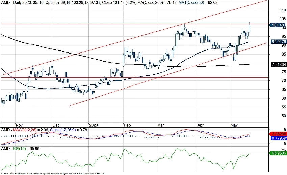Select the Mar label on time axis
This screenshot has height=175, width=287.
pyautogui.click(x=161, y=125)
